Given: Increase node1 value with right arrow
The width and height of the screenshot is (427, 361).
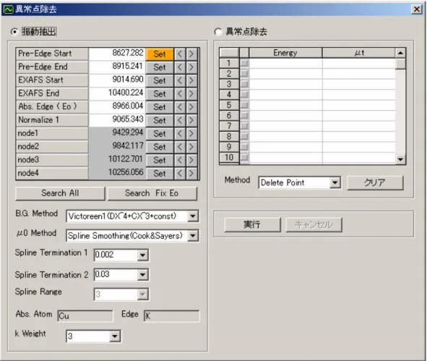Looking at the screenshot, I should pyautogui.click(x=191, y=134).
